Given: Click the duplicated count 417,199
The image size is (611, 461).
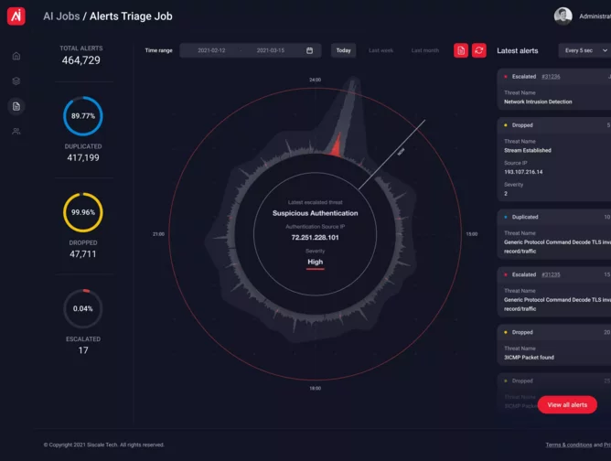Looking at the screenshot, I should pyautogui.click(x=83, y=158).
